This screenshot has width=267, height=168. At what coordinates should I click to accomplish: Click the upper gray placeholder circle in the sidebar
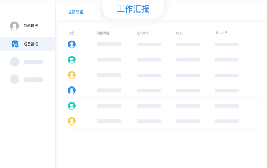pyautogui.click(x=14, y=61)
